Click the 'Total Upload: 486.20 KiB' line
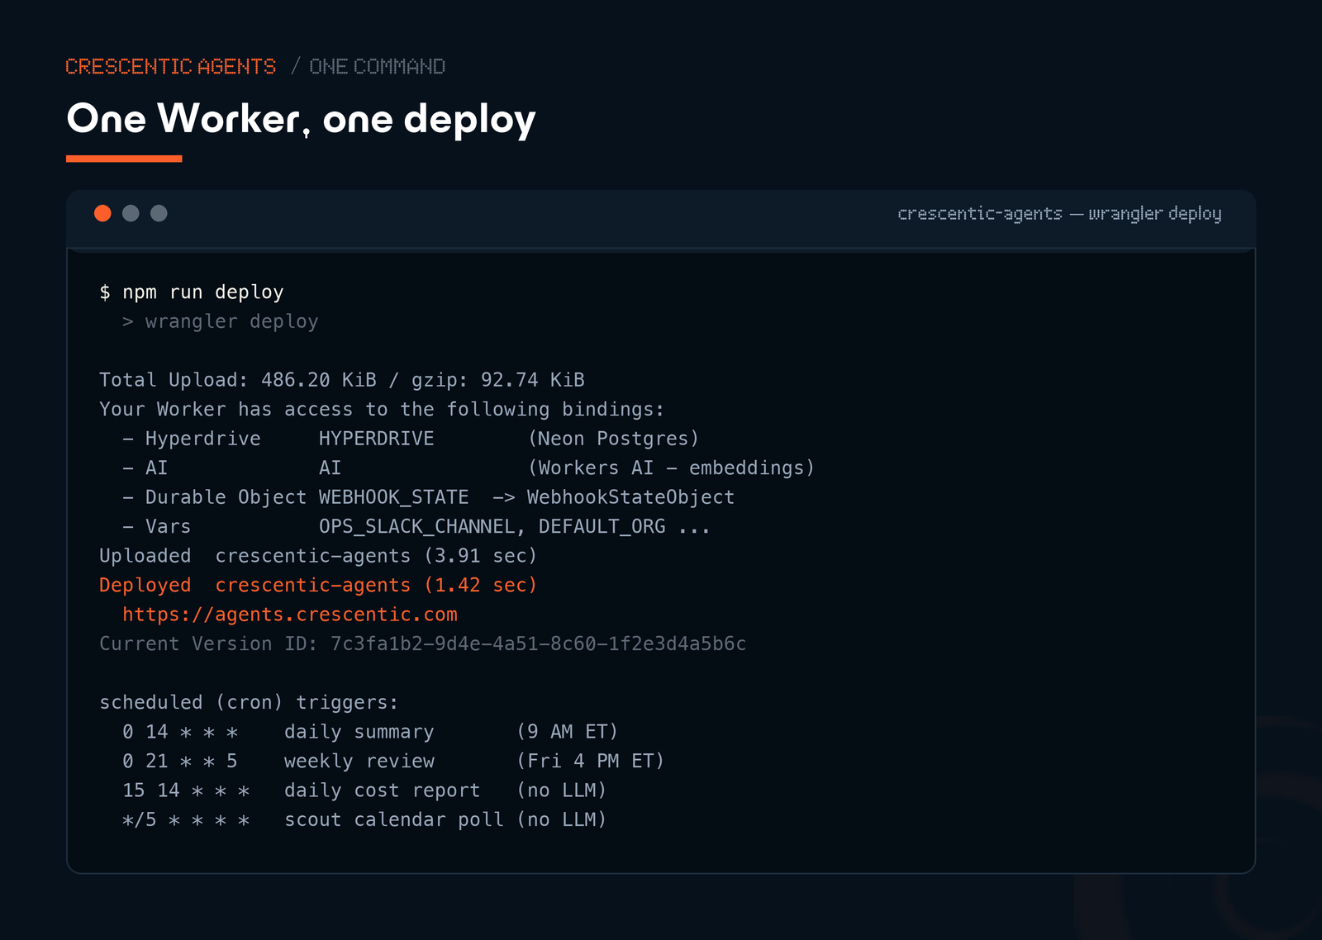 pyautogui.click(x=342, y=380)
